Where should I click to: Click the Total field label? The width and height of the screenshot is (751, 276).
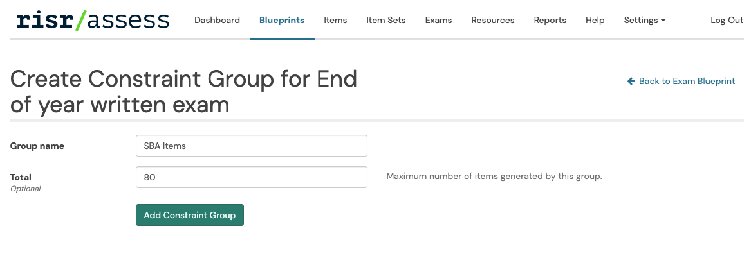(x=21, y=177)
